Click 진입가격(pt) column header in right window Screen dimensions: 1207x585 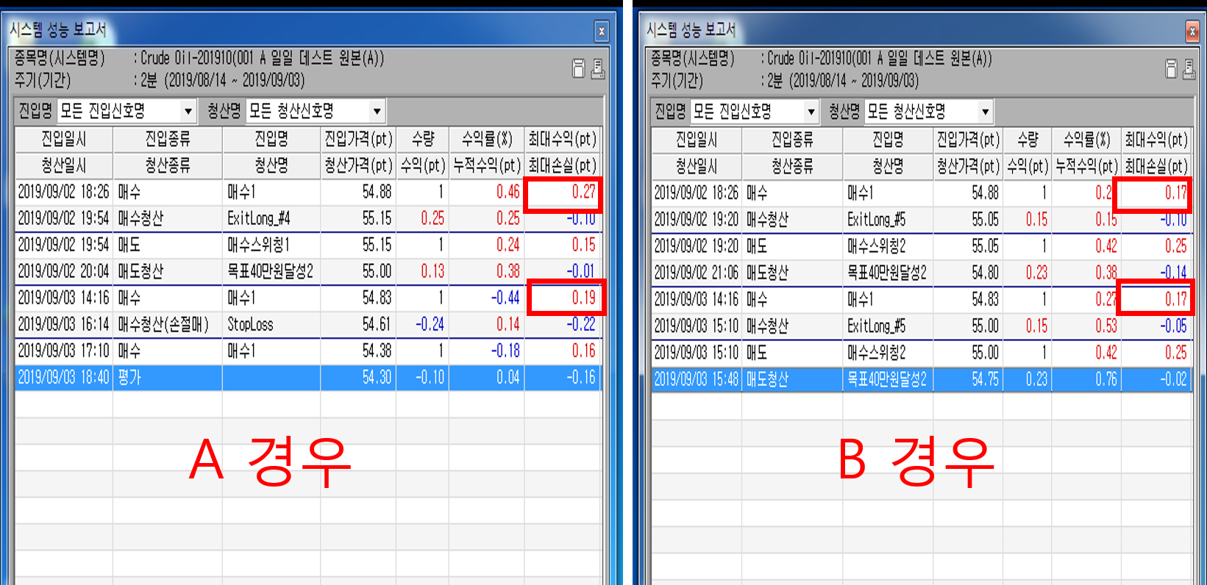pos(967,140)
